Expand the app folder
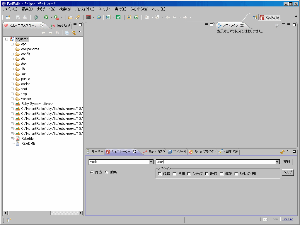Screen dimensions: 300x225 point(12,44)
